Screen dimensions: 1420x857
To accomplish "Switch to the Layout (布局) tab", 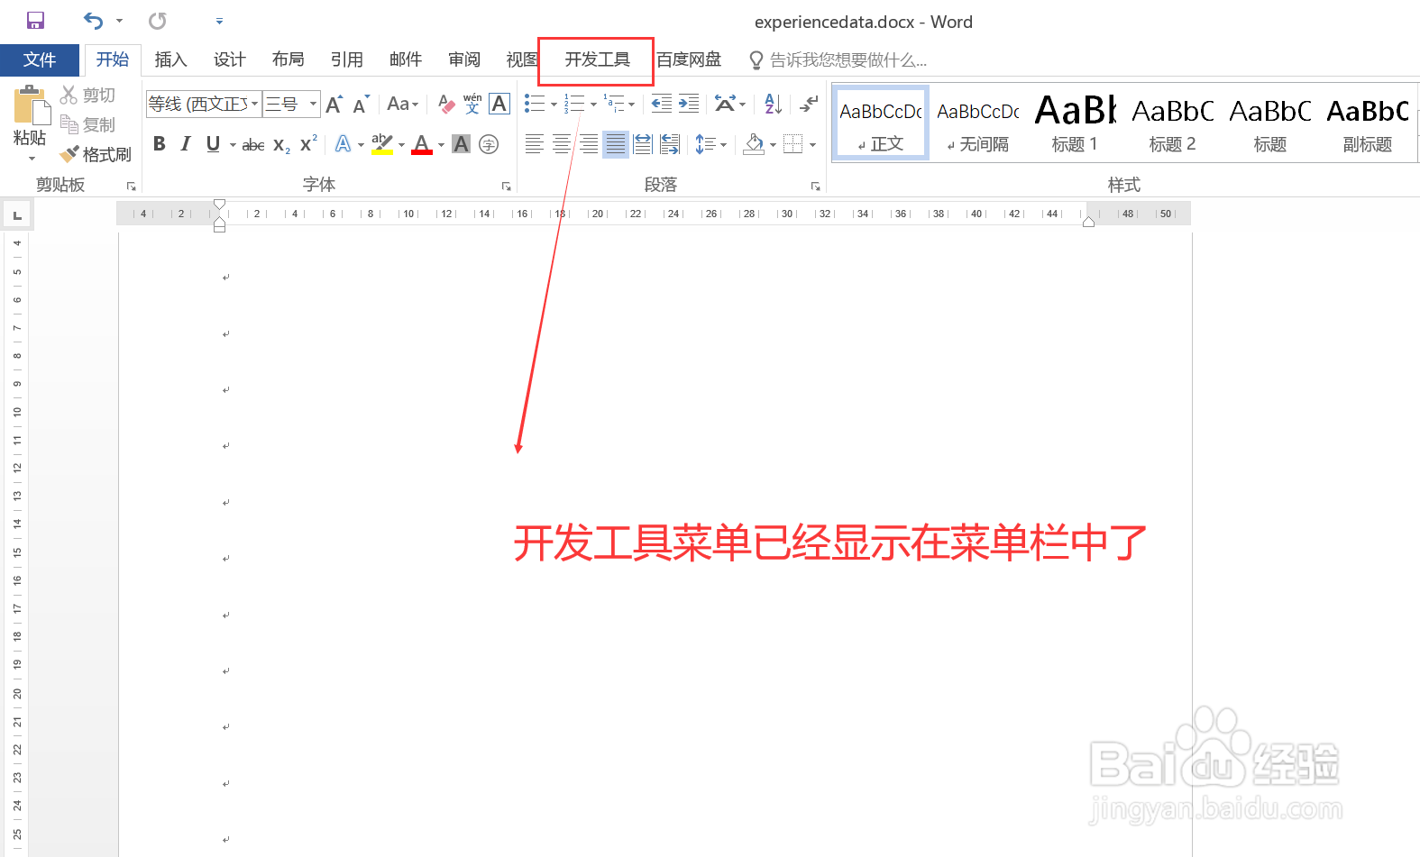I will click(288, 59).
